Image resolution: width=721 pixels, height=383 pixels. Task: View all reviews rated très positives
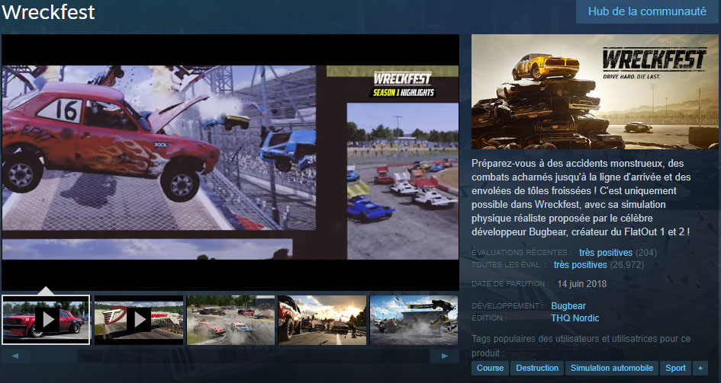point(580,264)
